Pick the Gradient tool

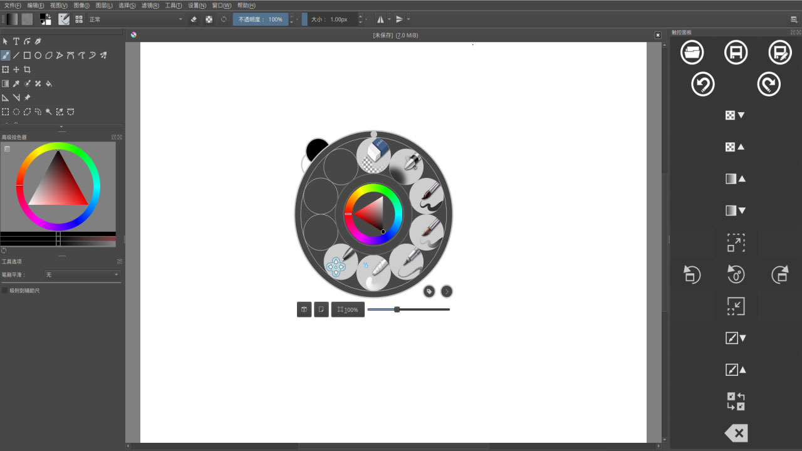click(6, 83)
